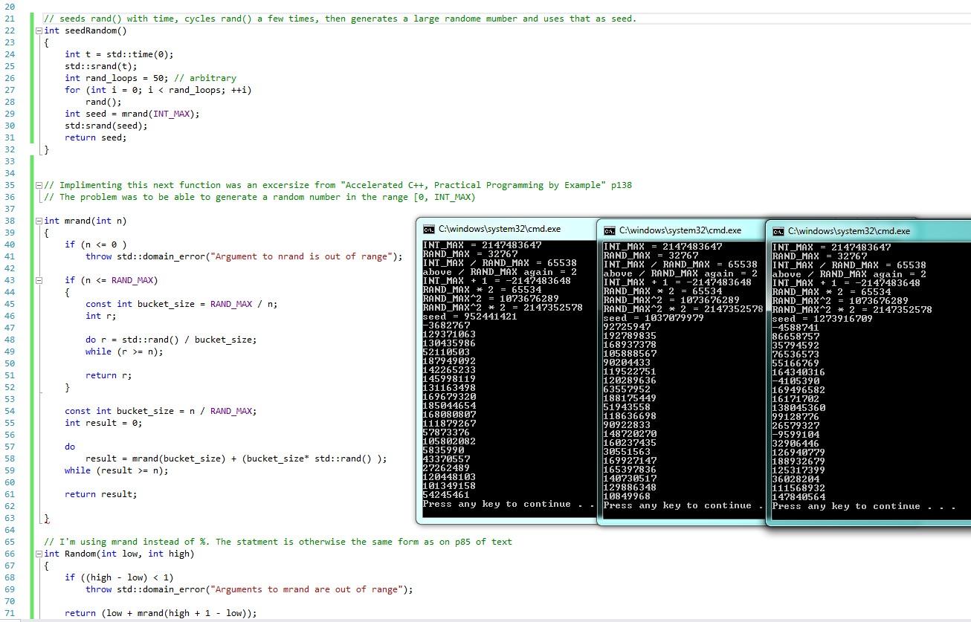Click the output value -4588741
The height and width of the screenshot is (622, 971).
point(796,328)
